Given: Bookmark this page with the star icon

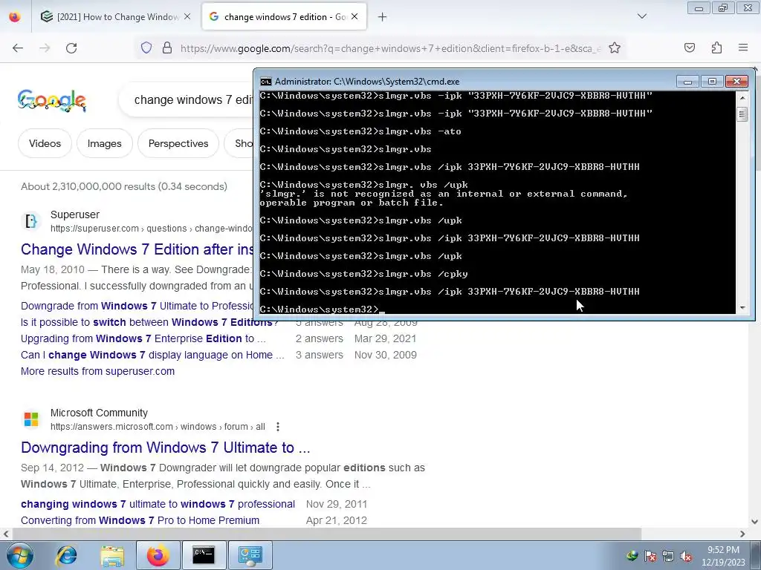Looking at the screenshot, I should click(615, 47).
